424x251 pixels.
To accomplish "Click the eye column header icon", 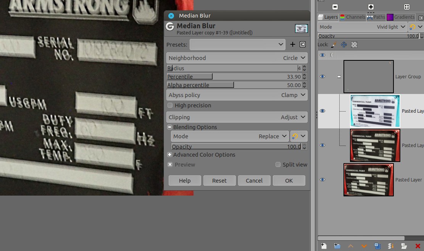I will (322, 55).
